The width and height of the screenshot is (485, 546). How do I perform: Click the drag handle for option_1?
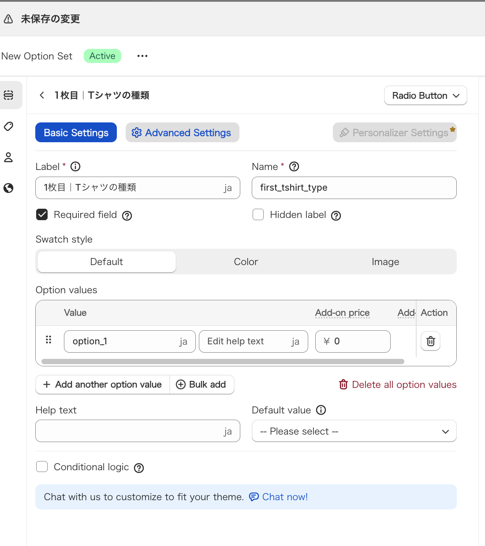[48, 339]
